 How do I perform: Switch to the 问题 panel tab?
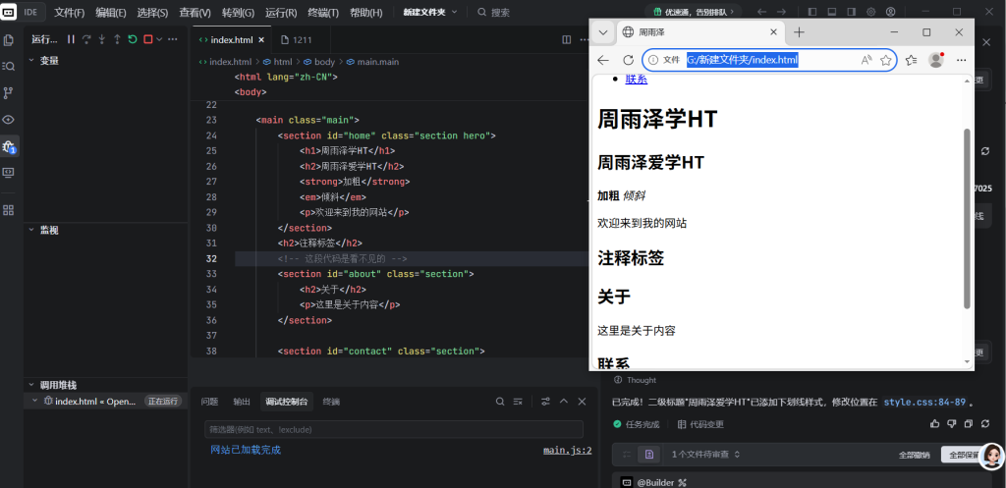click(x=210, y=402)
